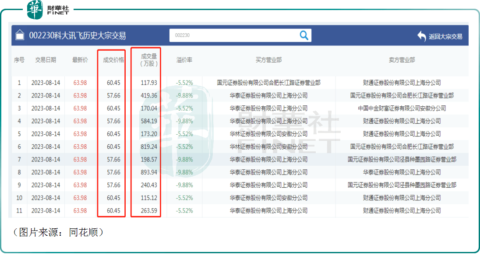Viewport: 480px width, 262px height.
Task: Click deal price 57.66 in row 2
Action: (113, 96)
